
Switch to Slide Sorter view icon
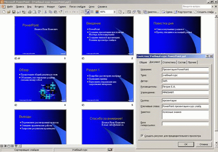[12, 146]
